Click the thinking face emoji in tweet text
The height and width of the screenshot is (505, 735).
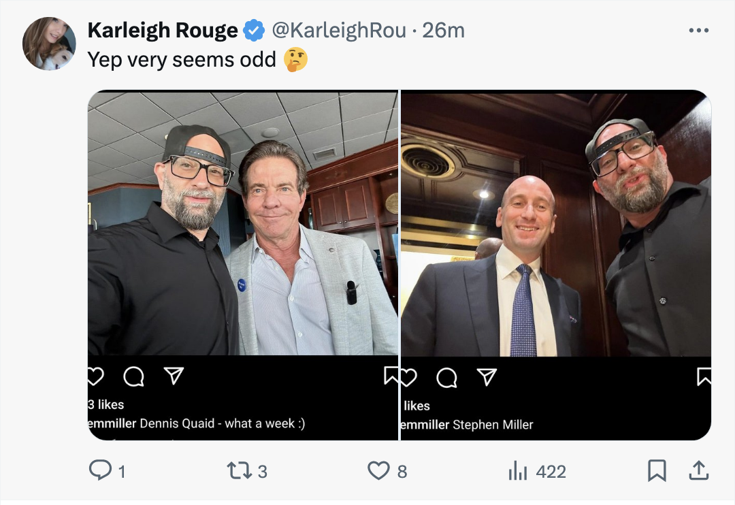coord(296,60)
